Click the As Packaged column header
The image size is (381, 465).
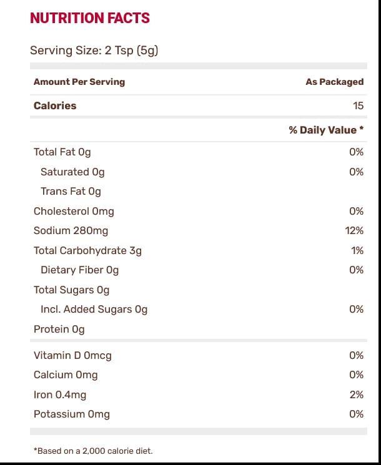pos(334,82)
